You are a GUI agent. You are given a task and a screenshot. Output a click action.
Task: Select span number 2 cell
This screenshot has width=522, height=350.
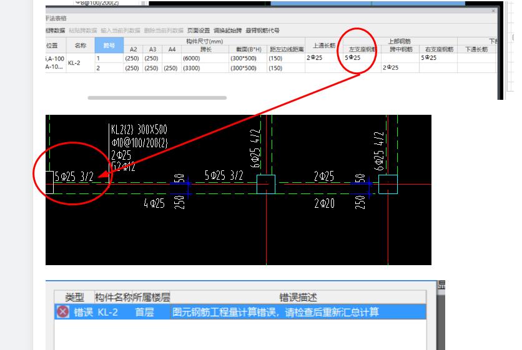[109, 68]
